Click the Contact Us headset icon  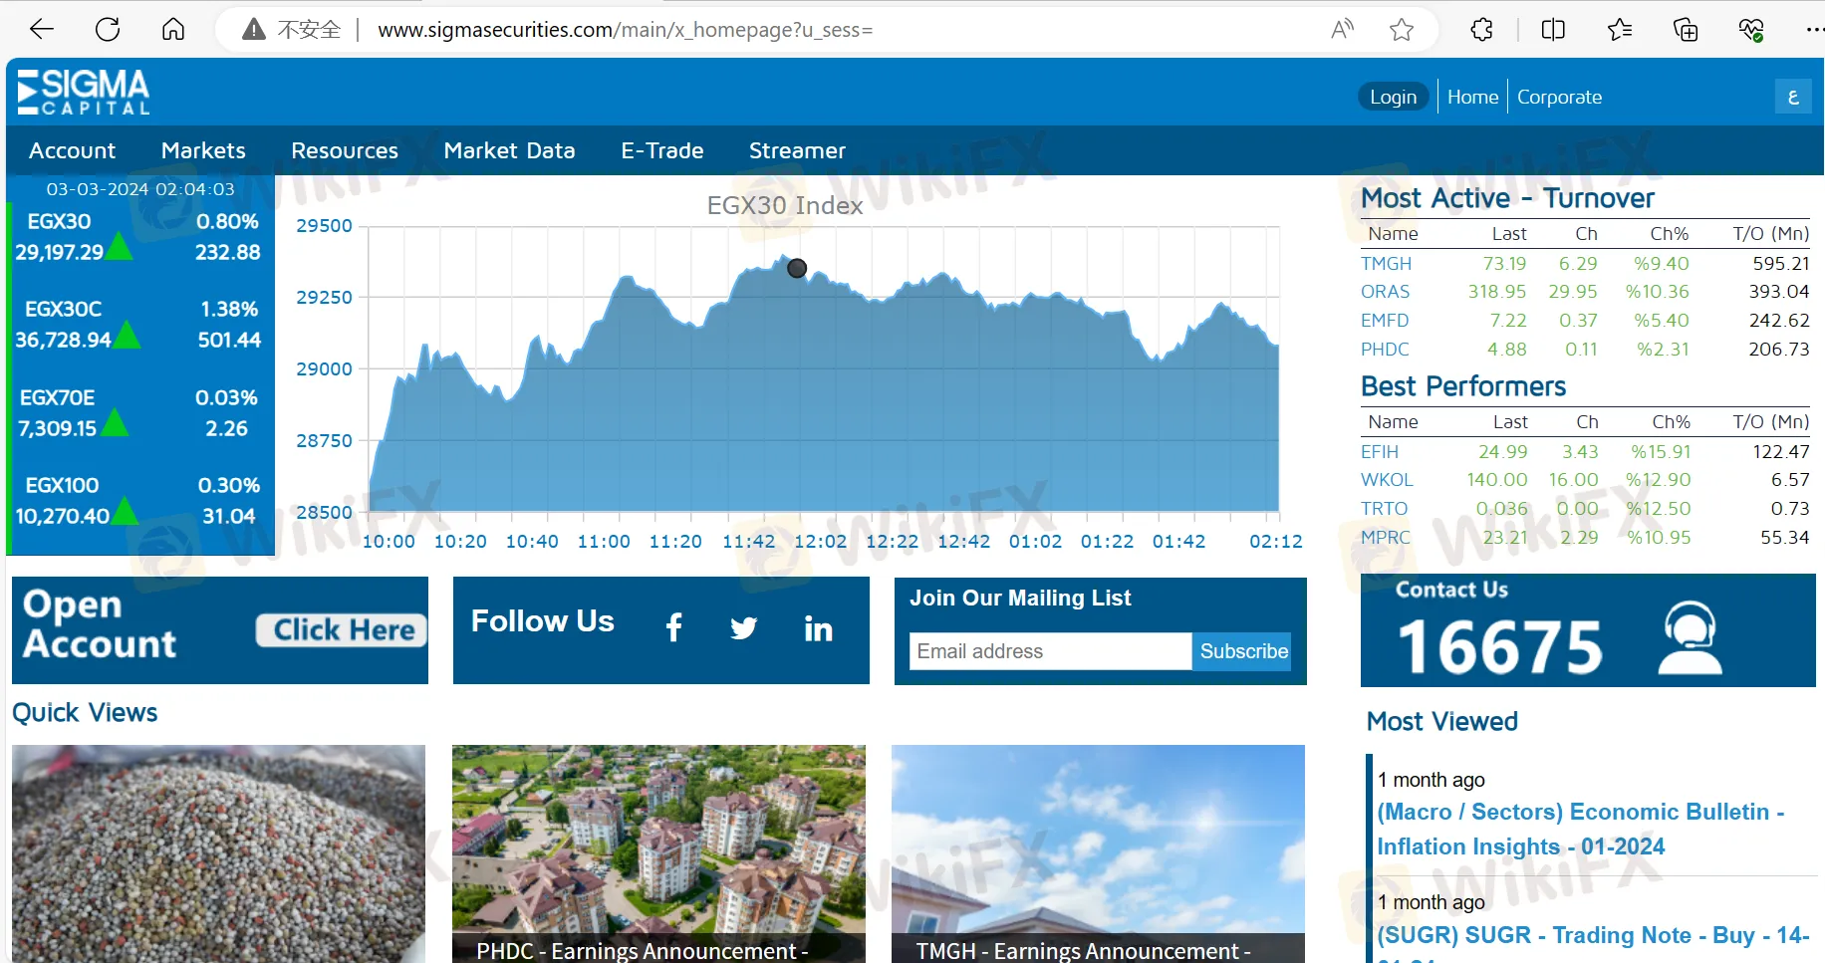[1689, 638]
